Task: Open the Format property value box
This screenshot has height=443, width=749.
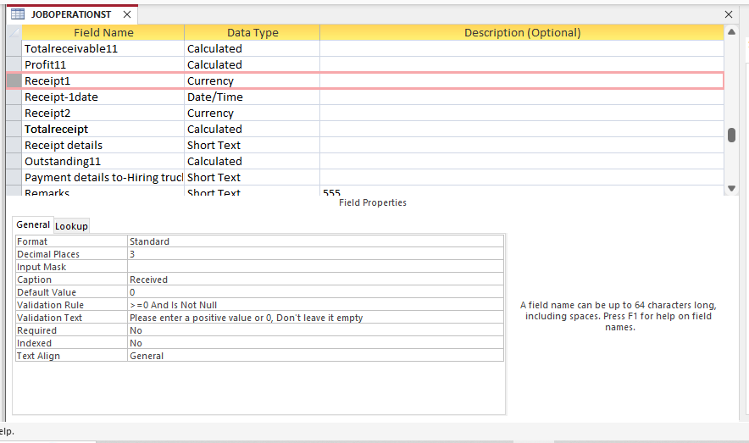Action: (315, 241)
